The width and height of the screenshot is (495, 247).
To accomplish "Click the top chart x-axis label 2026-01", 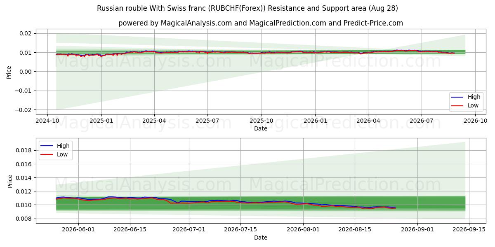I will click(315, 120).
